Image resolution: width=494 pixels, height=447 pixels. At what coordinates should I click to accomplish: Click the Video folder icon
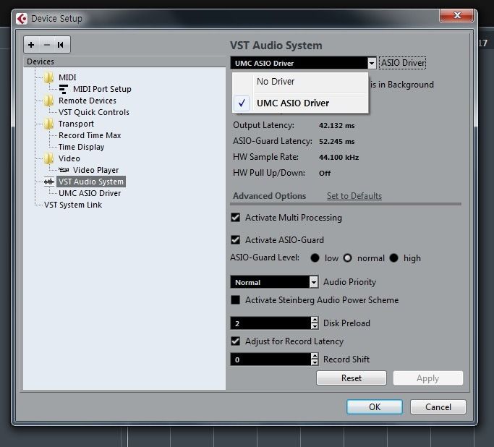(48, 158)
